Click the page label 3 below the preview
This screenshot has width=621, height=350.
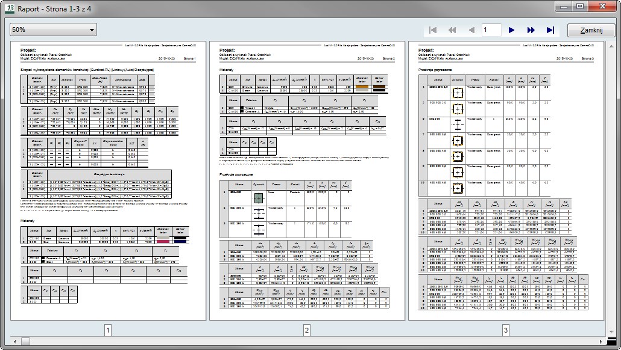tap(505, 330)
